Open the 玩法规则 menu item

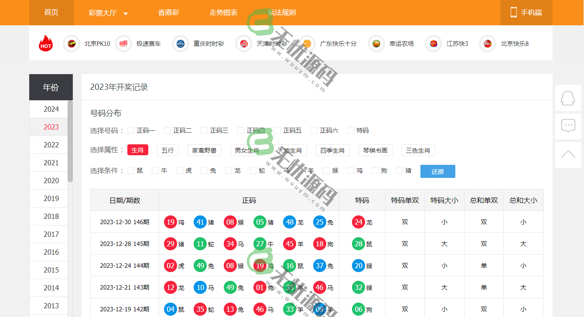click(x=281, y=13)
